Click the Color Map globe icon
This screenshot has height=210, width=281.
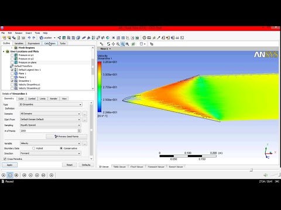point(108,38)
